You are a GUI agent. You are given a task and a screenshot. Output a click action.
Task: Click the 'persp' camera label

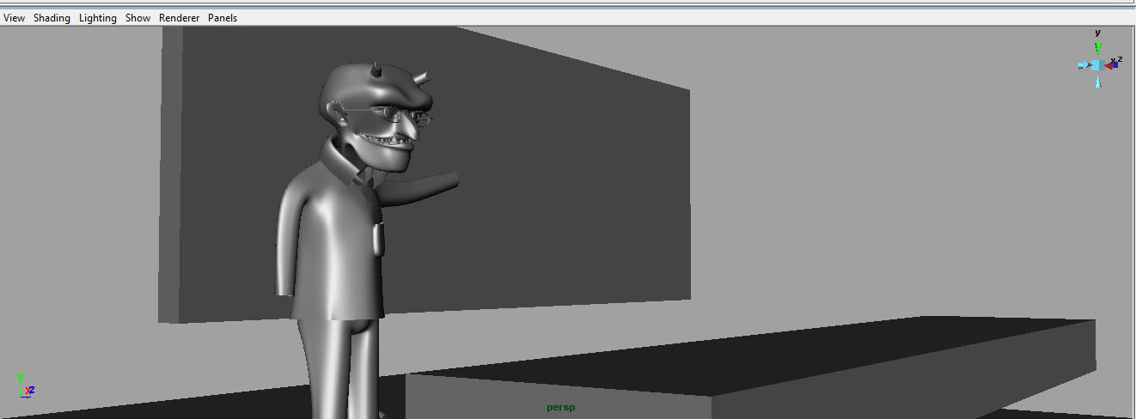[560, 407]
